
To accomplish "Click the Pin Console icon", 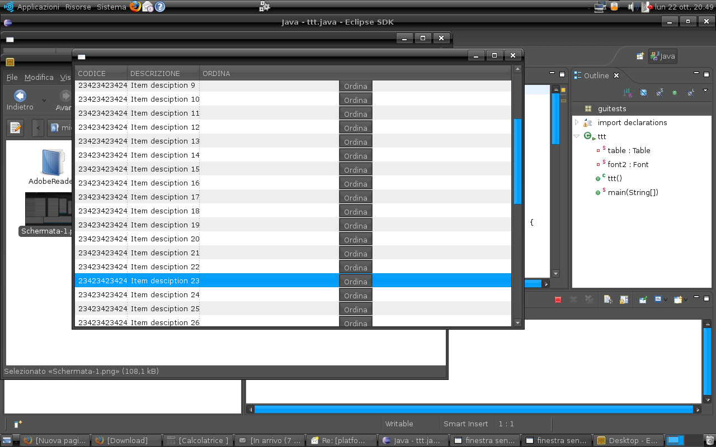I will click(x=643, y=300).
